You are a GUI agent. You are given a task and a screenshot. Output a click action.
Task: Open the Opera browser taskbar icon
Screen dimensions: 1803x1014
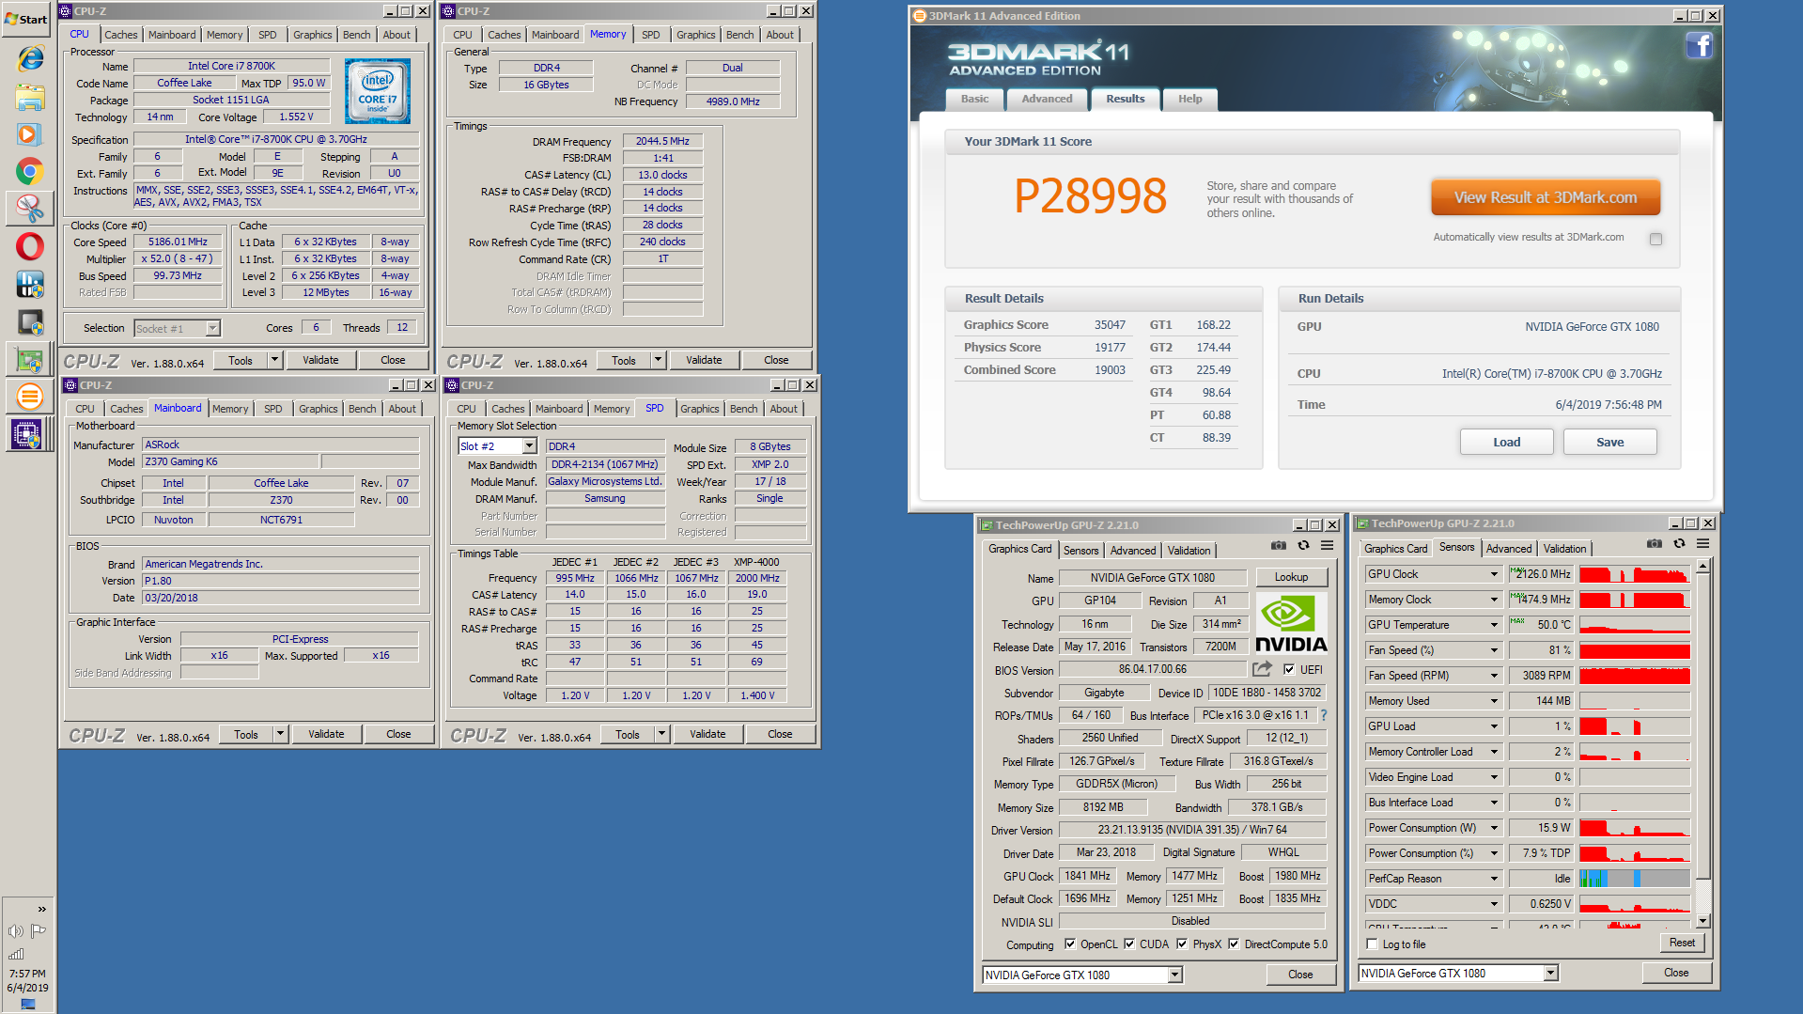29,246
